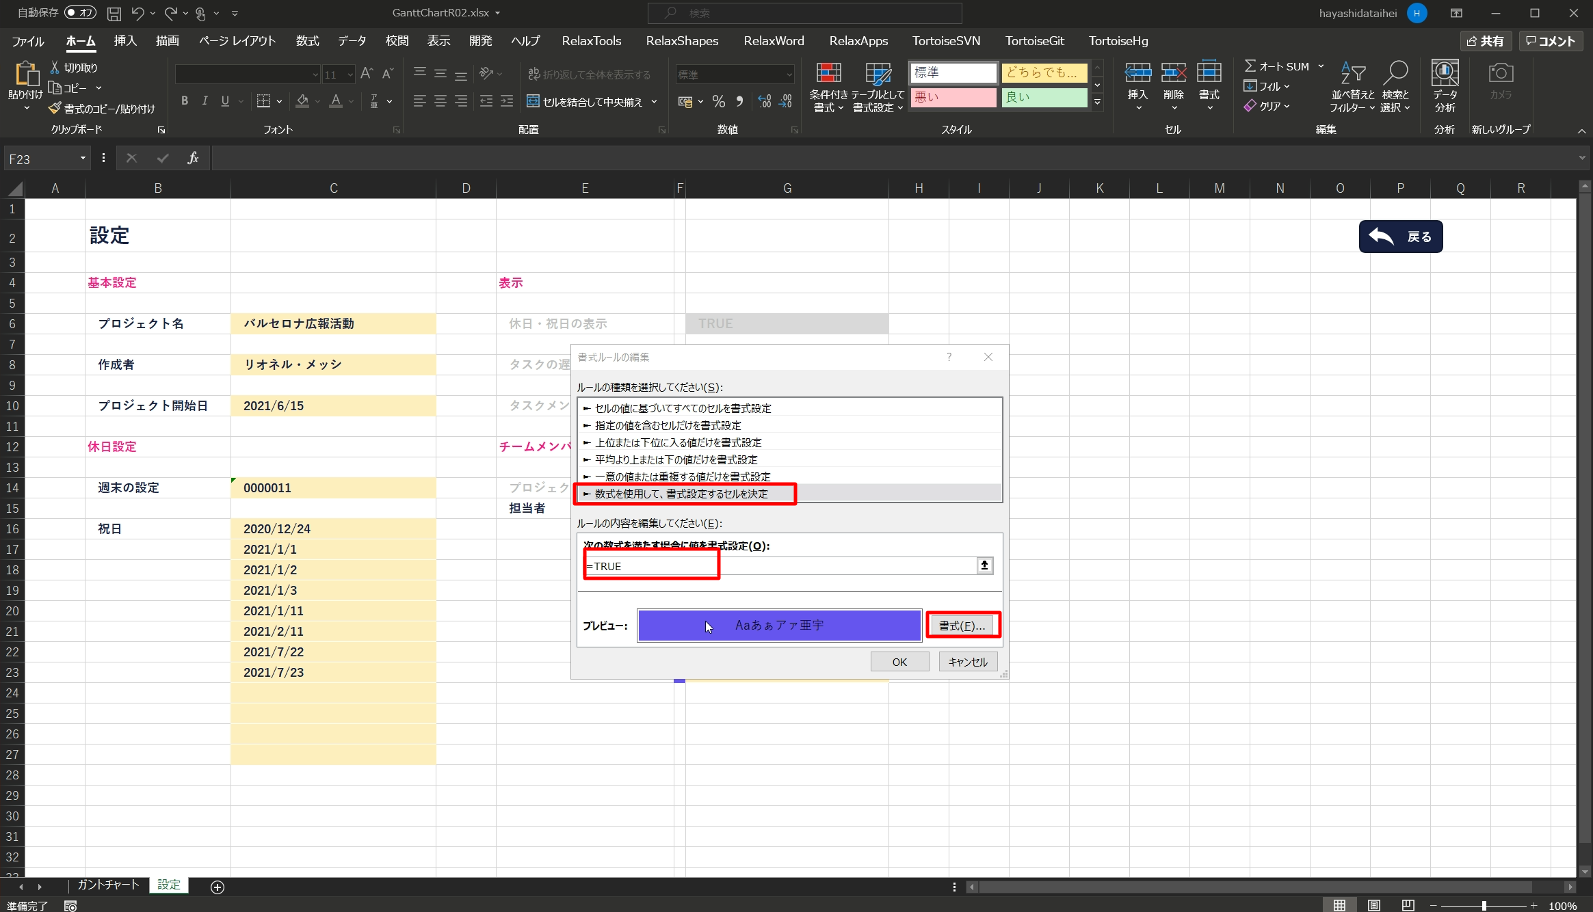Click the Data Analysis icon
This screenshot has width=1593, height=912.
[1445, 73]
